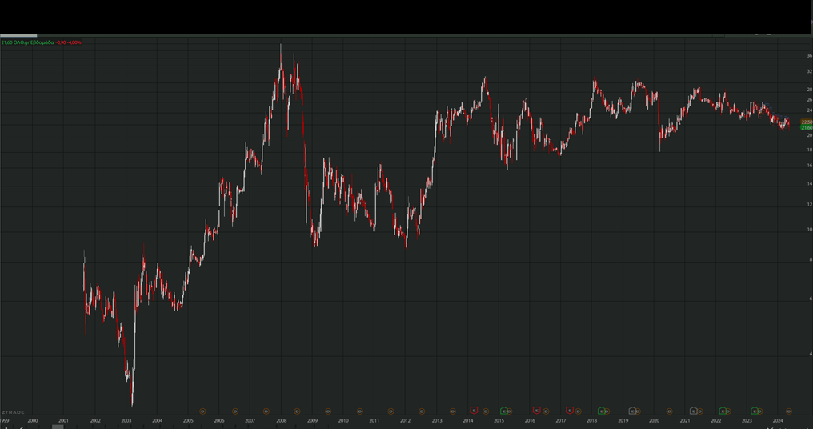Screen dimensions: 813x429
Task: Click the dividend marker in 2008
Action: [297, 411]
